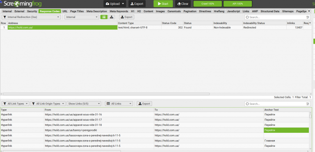315x152 pixels.
Task: Click the 13407 inlinks value
Action: (x=295, y=28)
